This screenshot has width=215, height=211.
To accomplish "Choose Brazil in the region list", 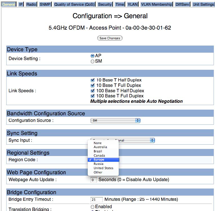I will (103, 151).
